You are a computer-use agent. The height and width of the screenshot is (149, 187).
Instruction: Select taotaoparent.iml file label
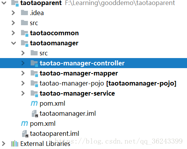[x=54, y=134]
